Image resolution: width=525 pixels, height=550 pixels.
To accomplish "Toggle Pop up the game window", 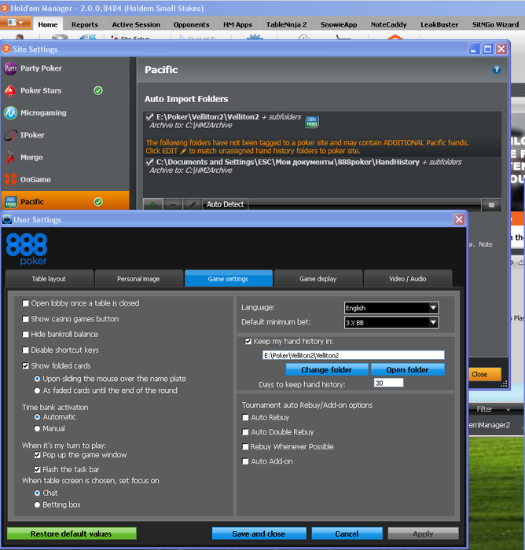I will [37, 455].
